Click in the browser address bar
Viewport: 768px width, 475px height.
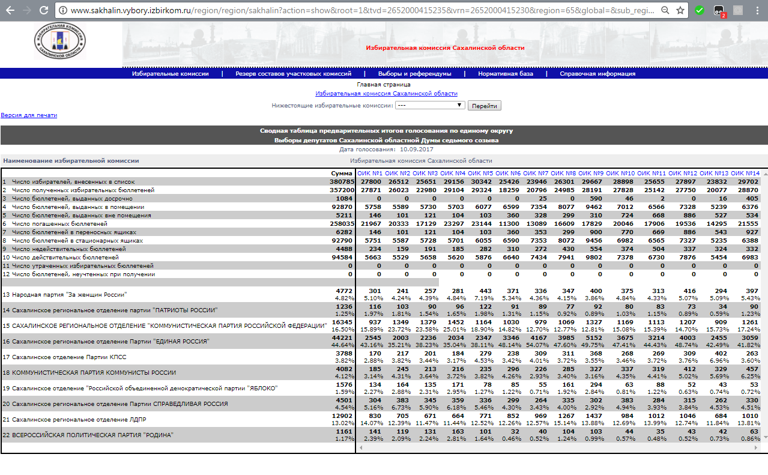click(x=360, y=11)
